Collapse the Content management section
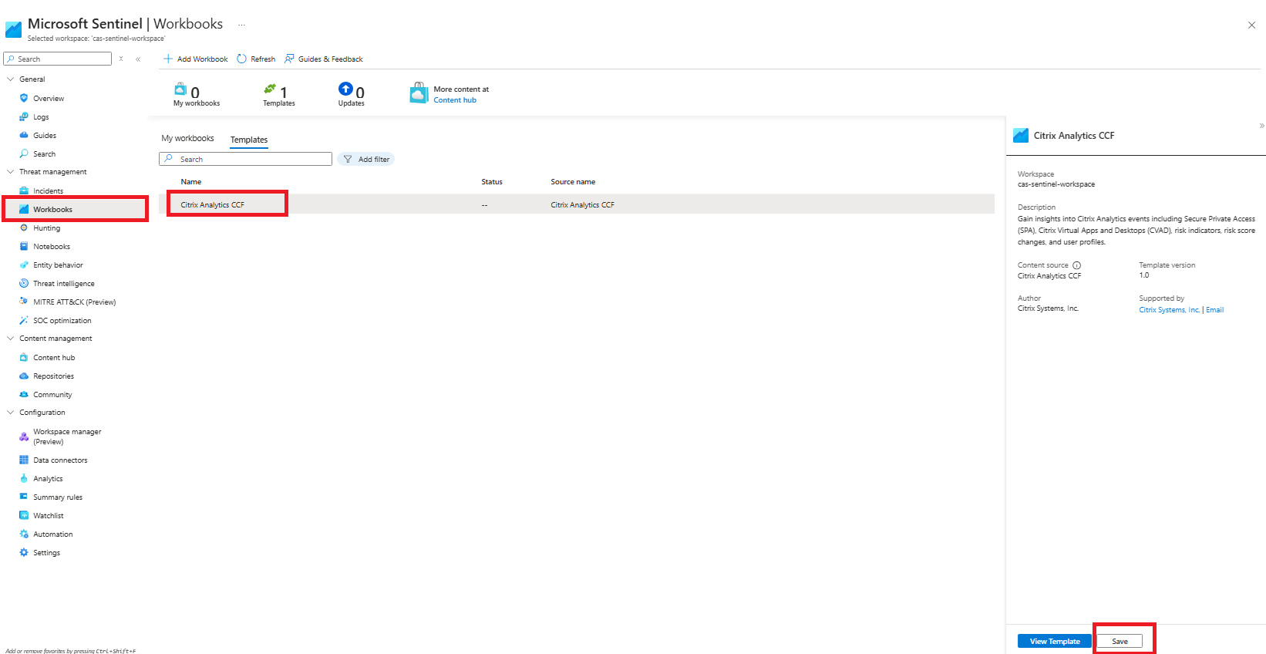This screenshot has height=654, width=1266. 11,338
